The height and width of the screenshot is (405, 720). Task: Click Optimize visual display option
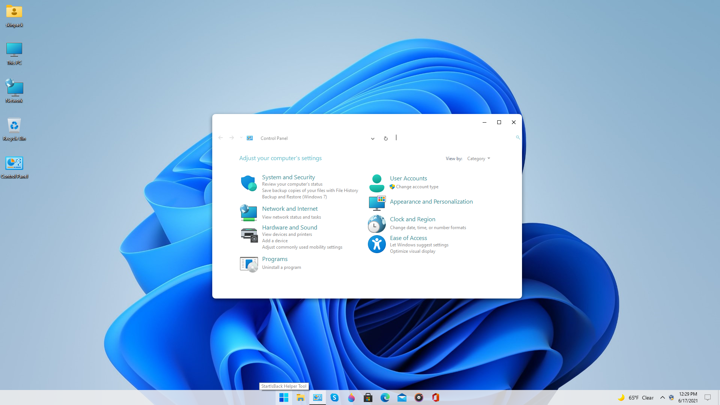click(412, 251)
